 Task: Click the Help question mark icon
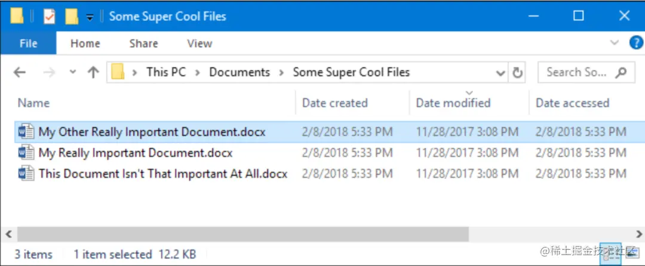pyautogui.click(x=637, y=43)
